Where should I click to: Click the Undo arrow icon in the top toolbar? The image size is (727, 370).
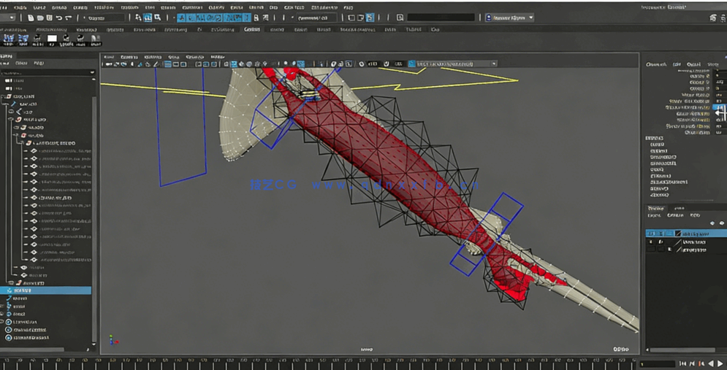[59, 18]
